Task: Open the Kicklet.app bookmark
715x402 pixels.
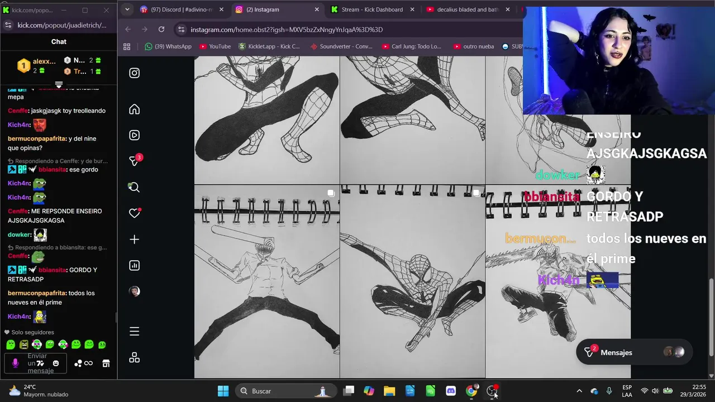Action: (269, 47)
